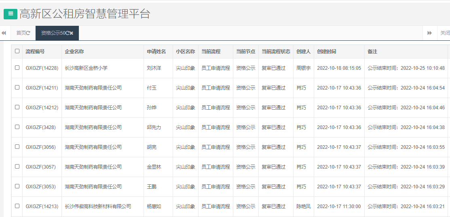The image size is (450, 217).
Task: Click applicant name 杨惠如 in the table
Action: click(154, 206)
